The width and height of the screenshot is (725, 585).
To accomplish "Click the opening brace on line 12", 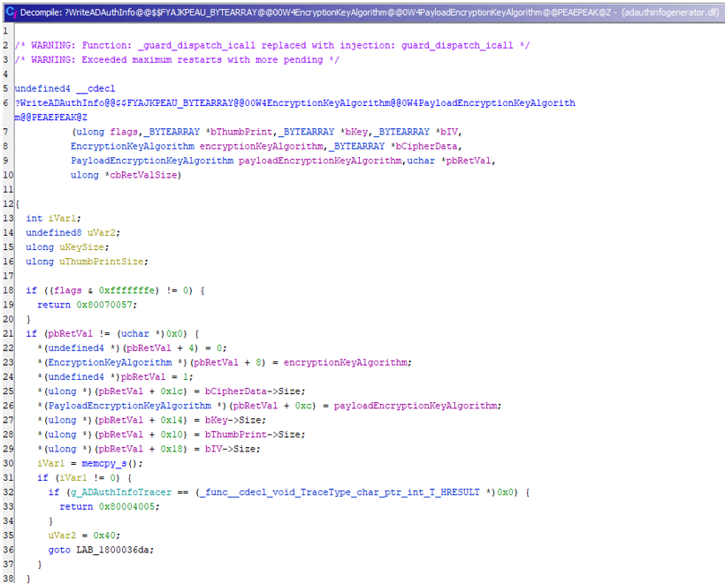I will 18,204.
